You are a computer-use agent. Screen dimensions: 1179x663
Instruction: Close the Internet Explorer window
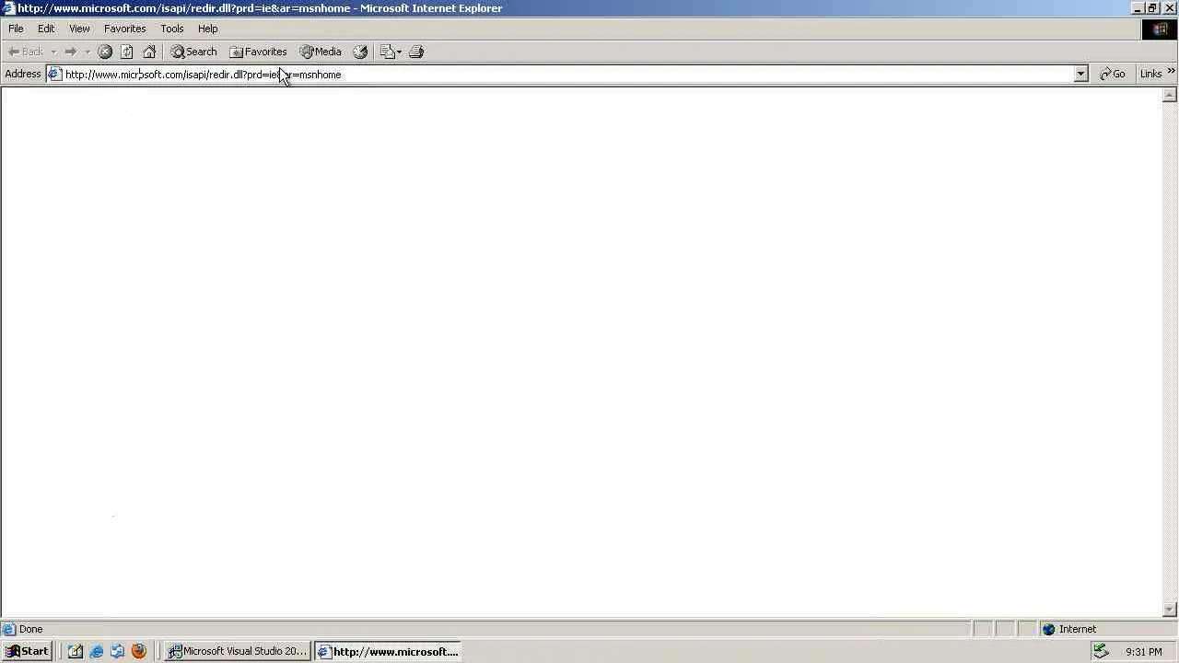pos(1170,8)
